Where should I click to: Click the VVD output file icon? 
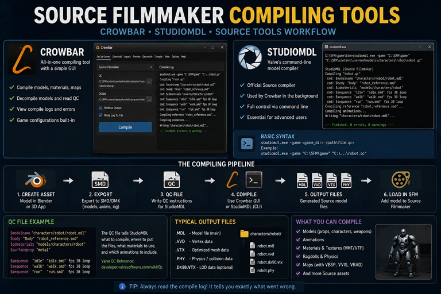point(317,180)
